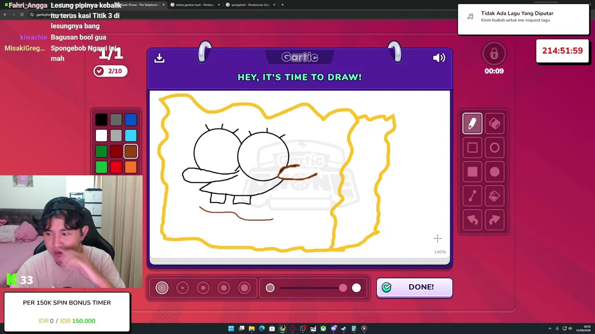The image size is (595, 334).
Task: Choose the cyan color swatch
Action: [x=131, y=135]
